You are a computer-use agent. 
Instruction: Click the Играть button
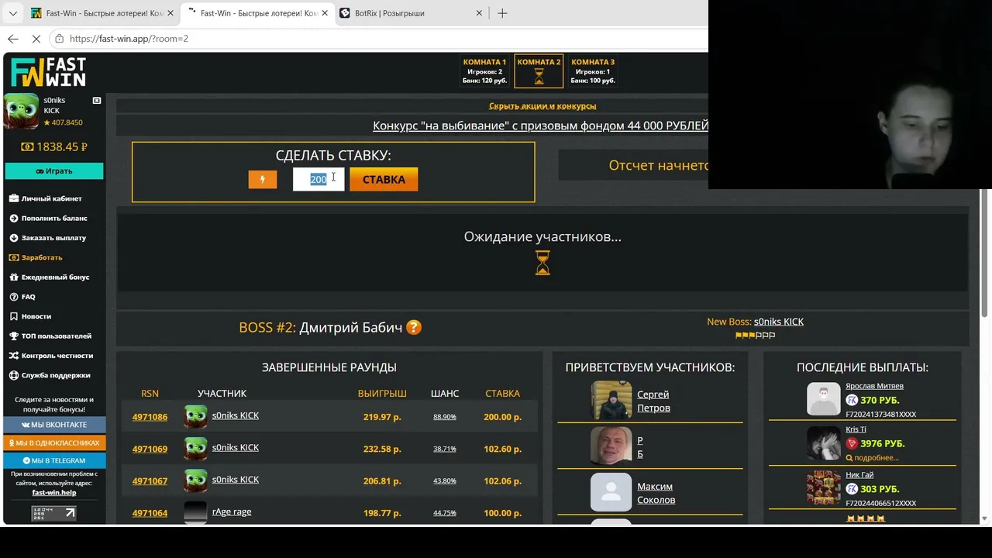coord(54,170)
